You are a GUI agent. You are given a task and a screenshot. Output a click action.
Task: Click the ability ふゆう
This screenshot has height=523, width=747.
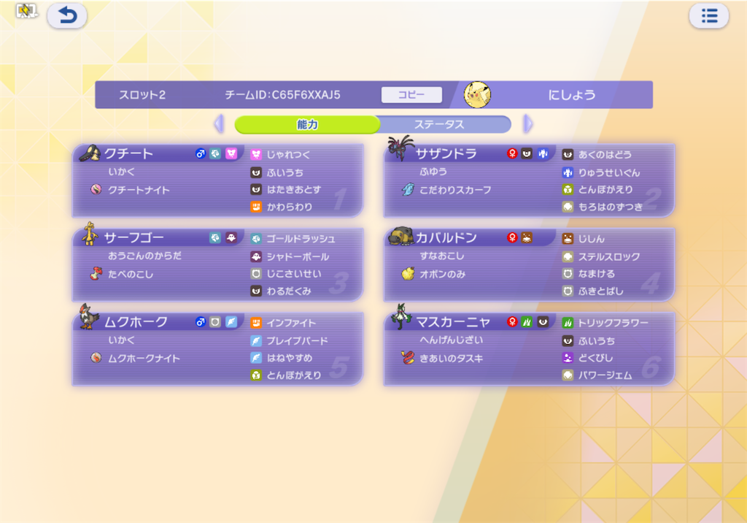[x=433, y=172]
